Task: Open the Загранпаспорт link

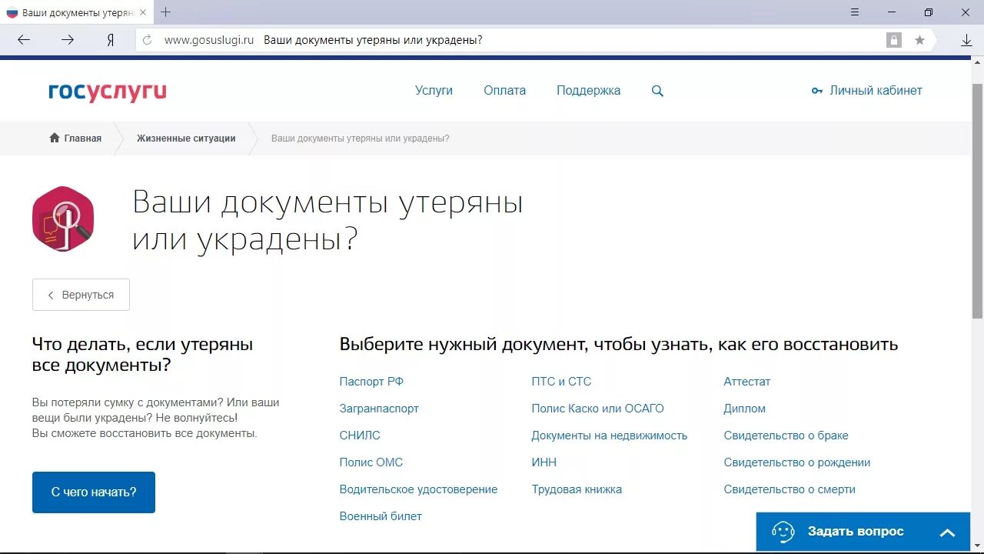Action: pos(379,409)
